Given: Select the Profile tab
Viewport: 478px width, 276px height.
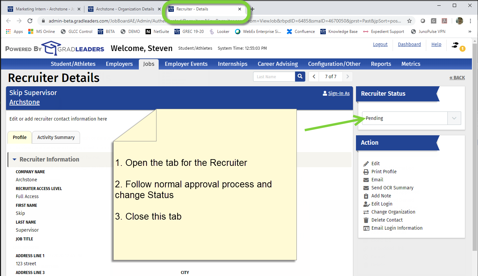Looking at the screenshot, I should tap(19, 137).
